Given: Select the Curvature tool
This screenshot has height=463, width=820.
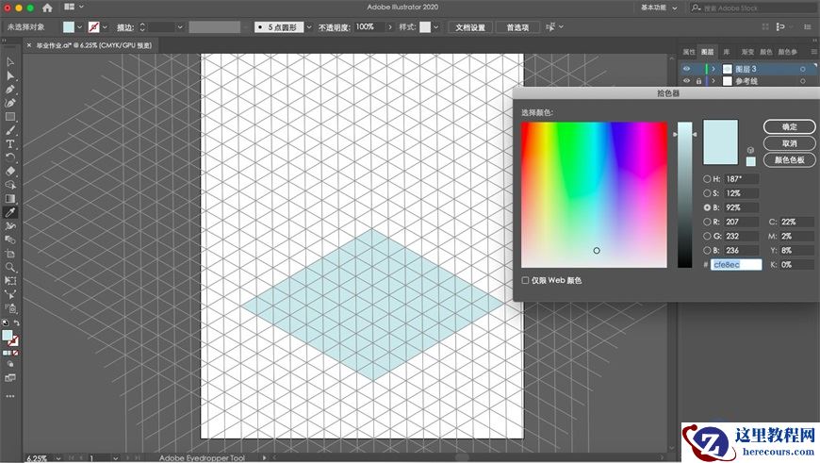Looking at the screenshot, I should point(10,103).
